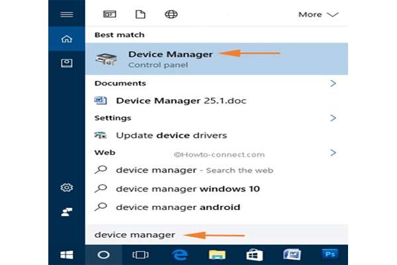Select the Home icon in sidebar
397x265 pixels.
coord(67,39)
